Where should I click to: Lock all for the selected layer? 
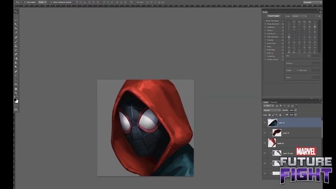280,115
